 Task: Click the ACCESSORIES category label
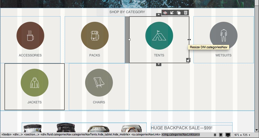coord(30,55)
